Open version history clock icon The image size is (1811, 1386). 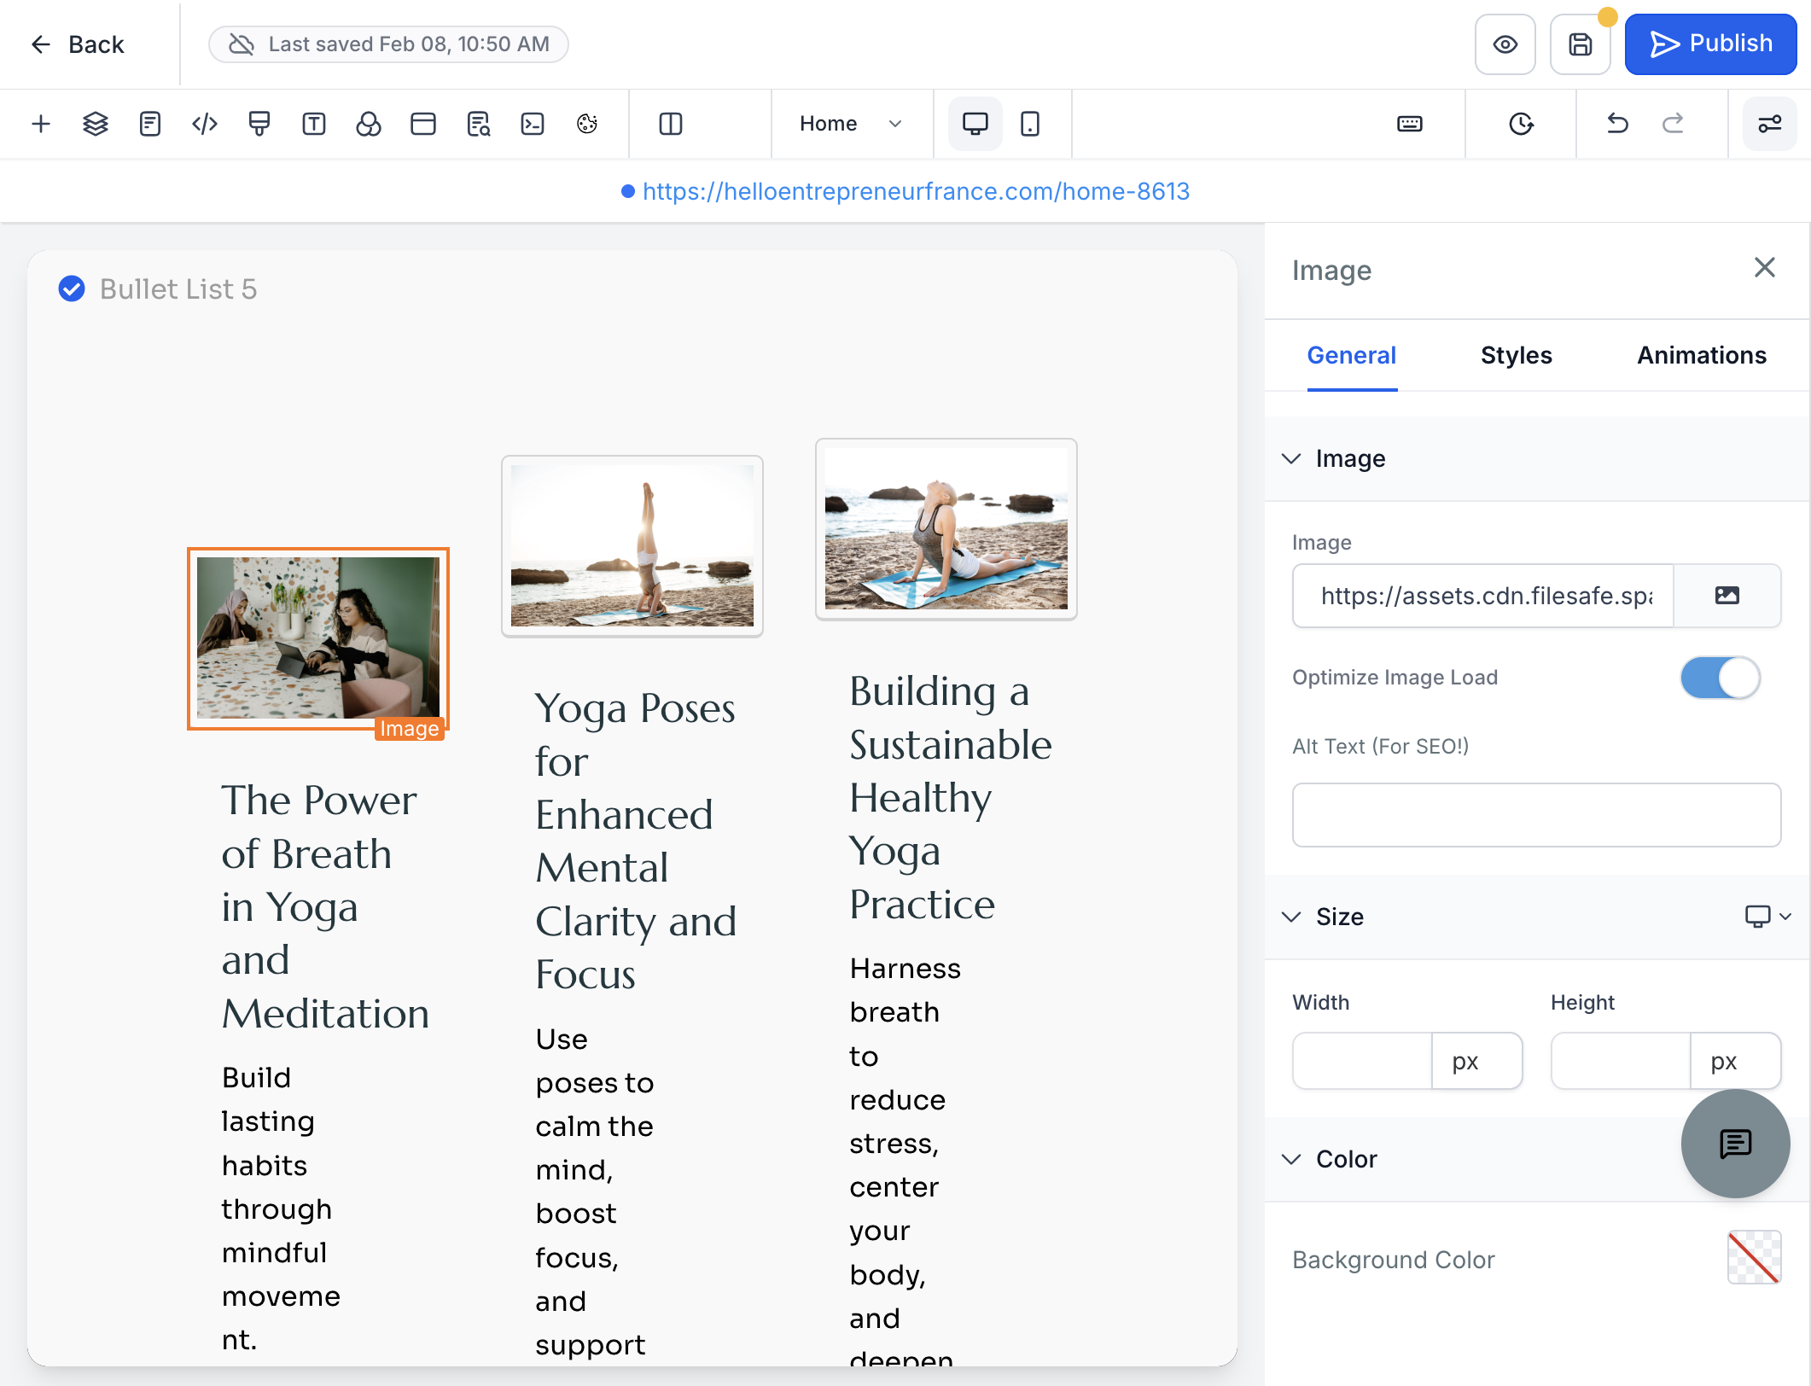coord(1521,124)
